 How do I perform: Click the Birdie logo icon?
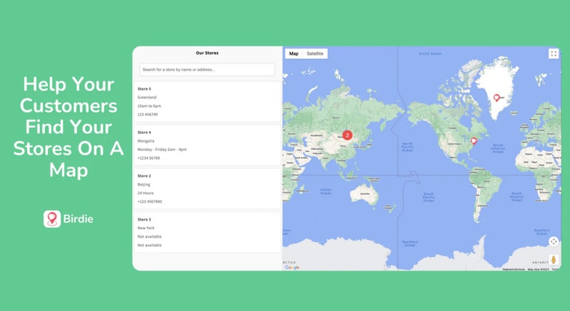coord(51,218)
